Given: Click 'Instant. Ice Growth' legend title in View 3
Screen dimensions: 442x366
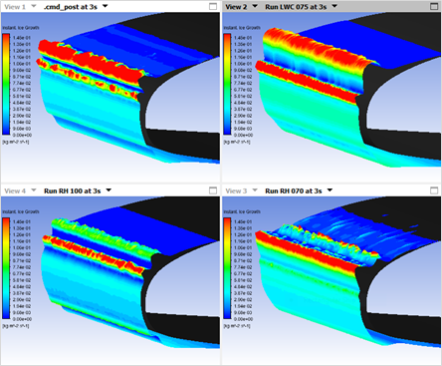Looking at the screenshot, I should (x=242, y=211).
